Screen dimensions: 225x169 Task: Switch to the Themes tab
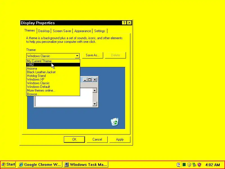pos(30,30)
